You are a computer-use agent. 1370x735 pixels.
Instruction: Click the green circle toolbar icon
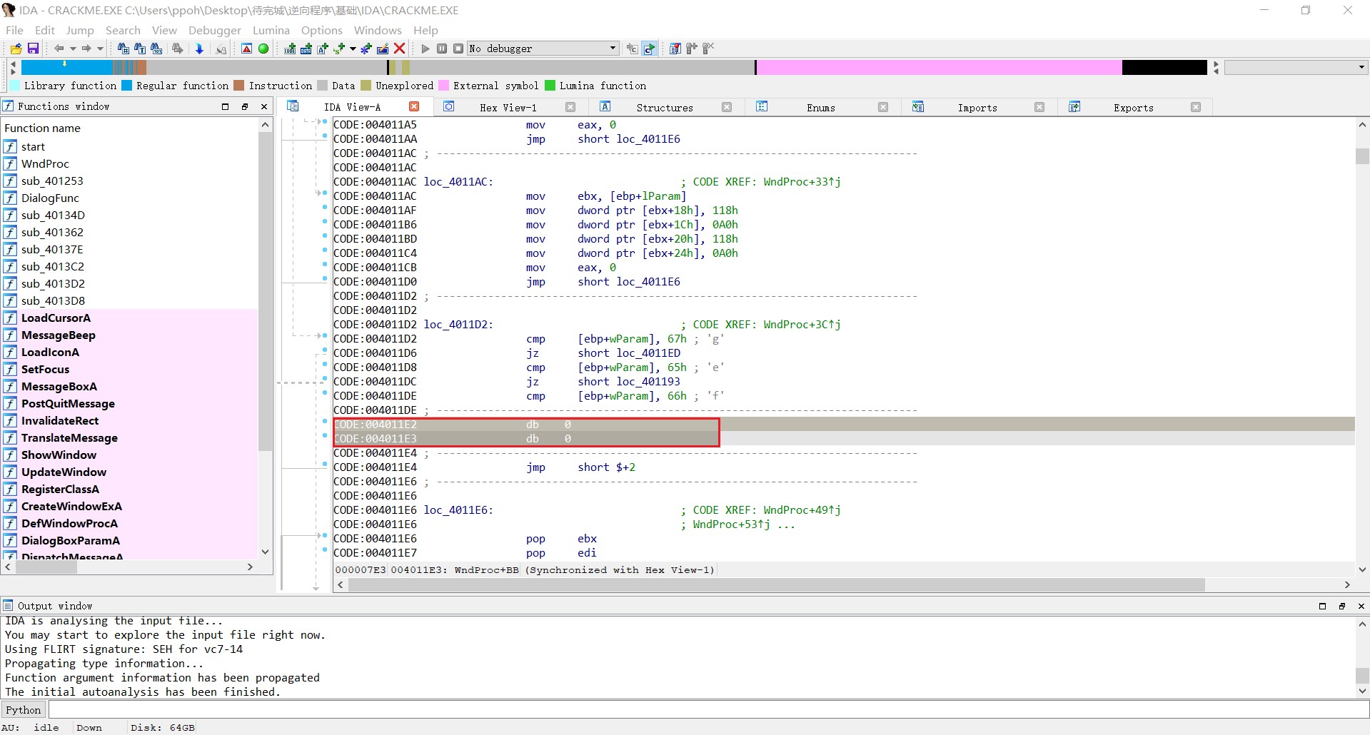click(x=263, y=49)
